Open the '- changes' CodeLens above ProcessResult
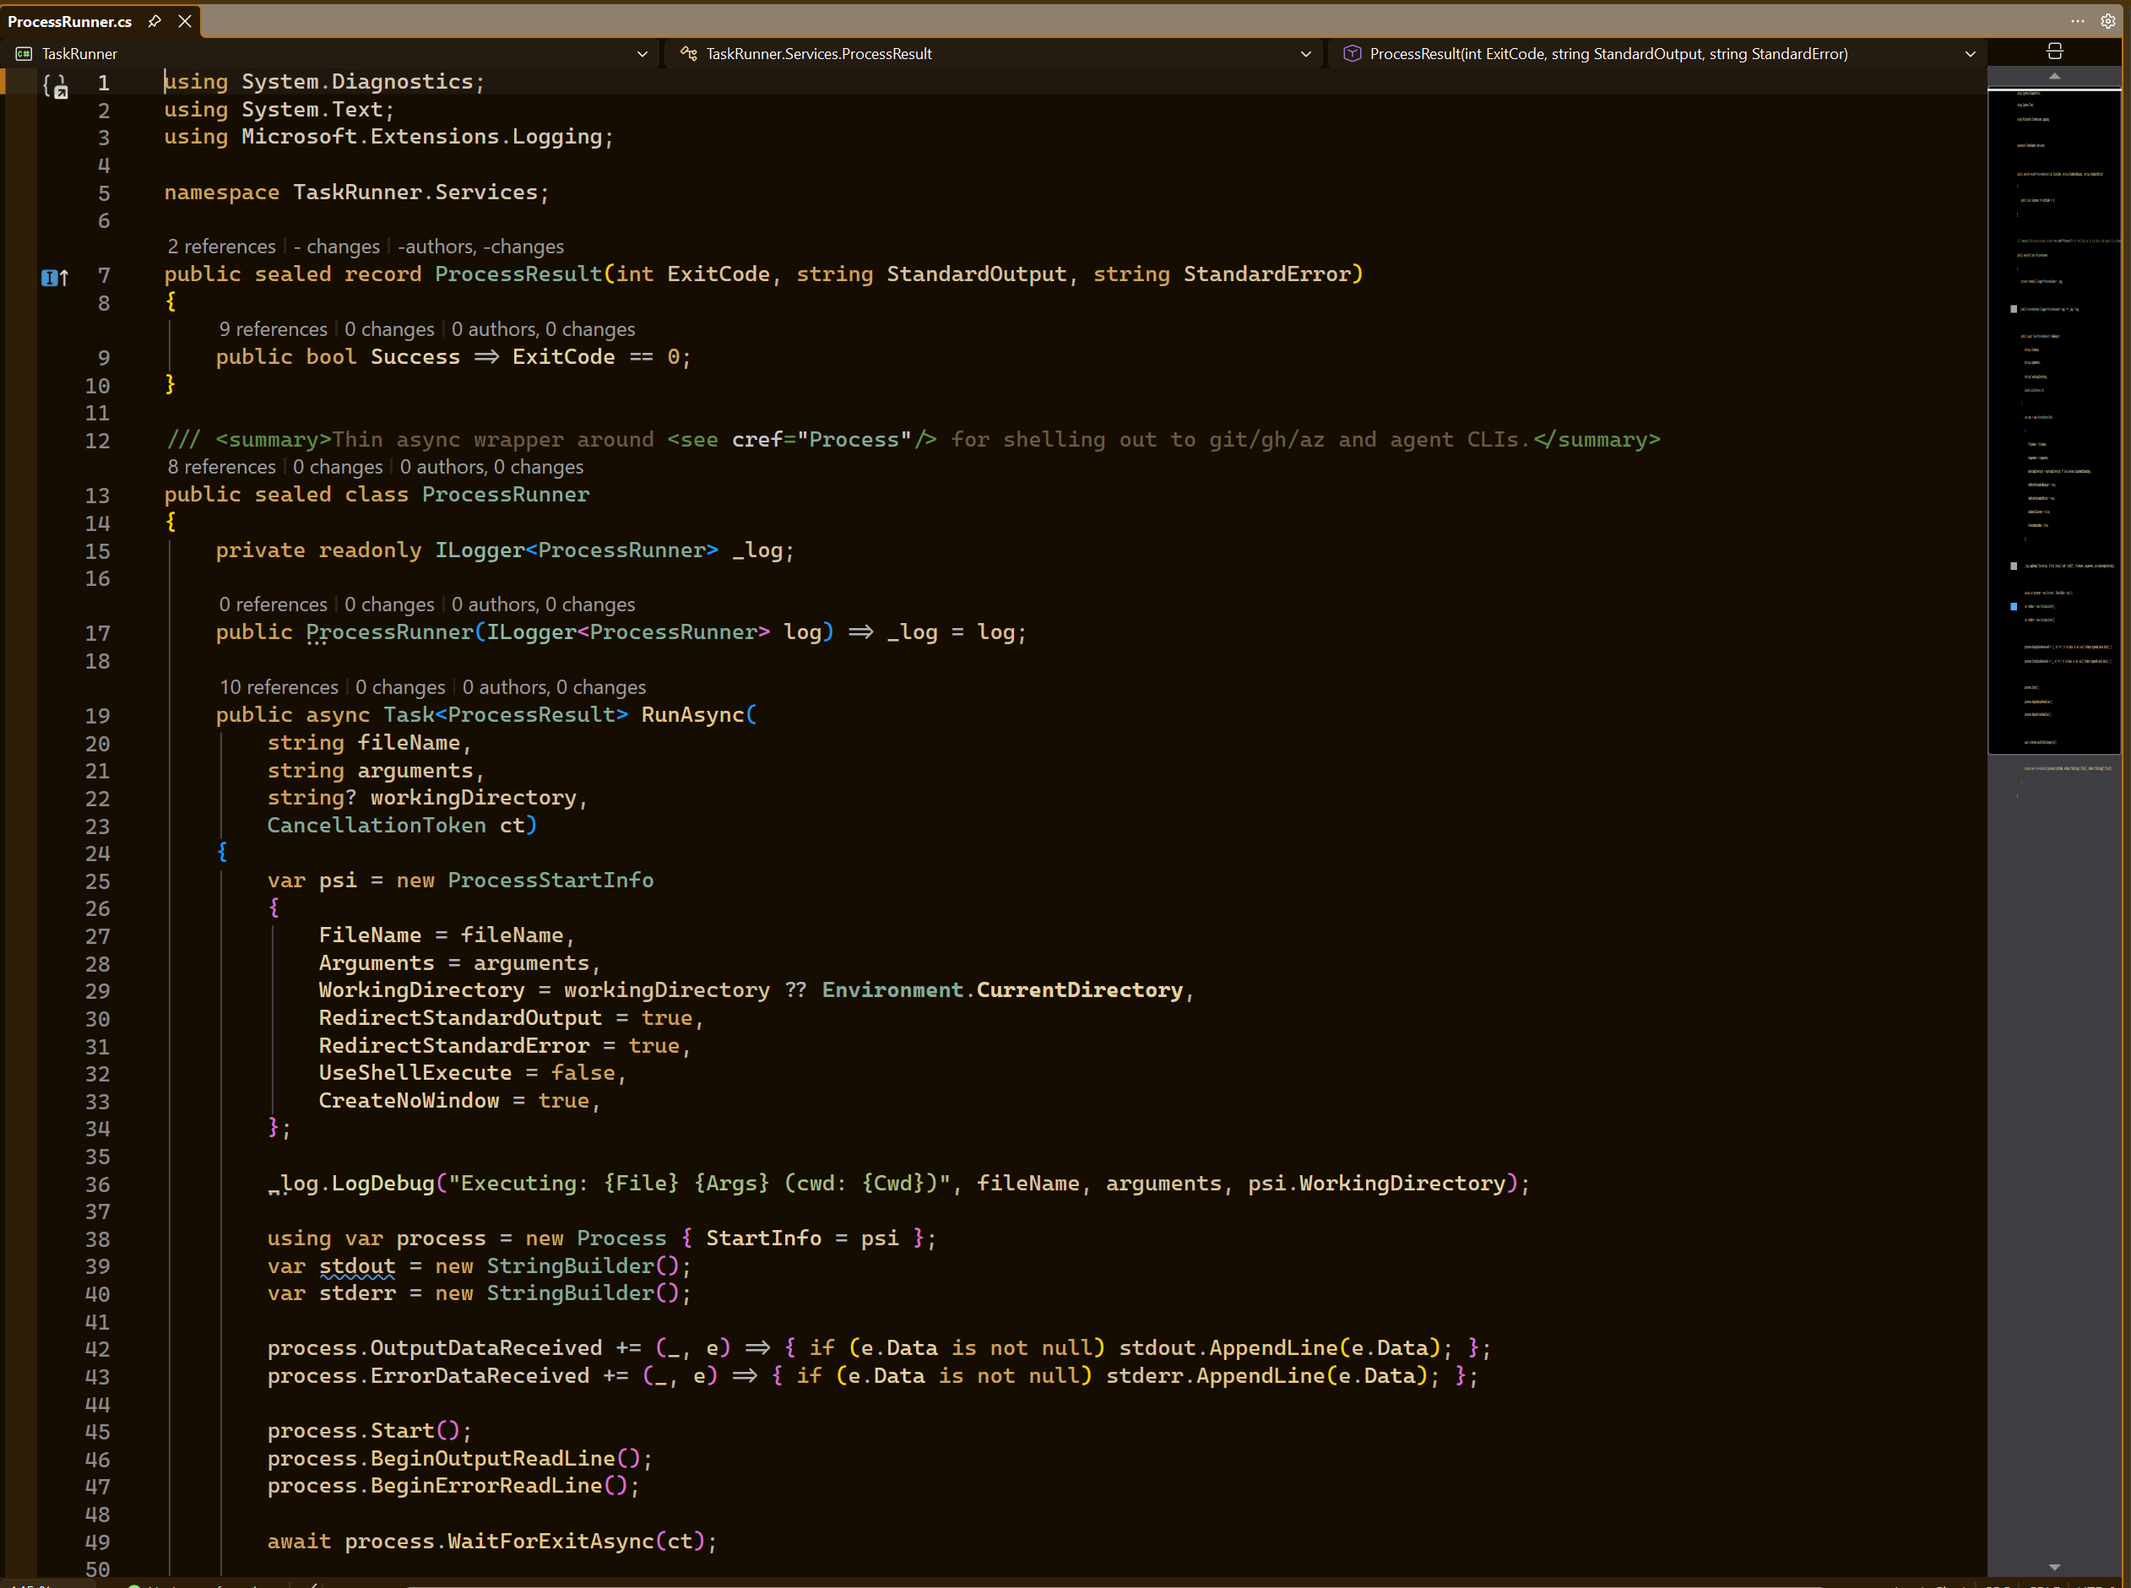Screen dimensions: 2131x1588 [336, 247]
